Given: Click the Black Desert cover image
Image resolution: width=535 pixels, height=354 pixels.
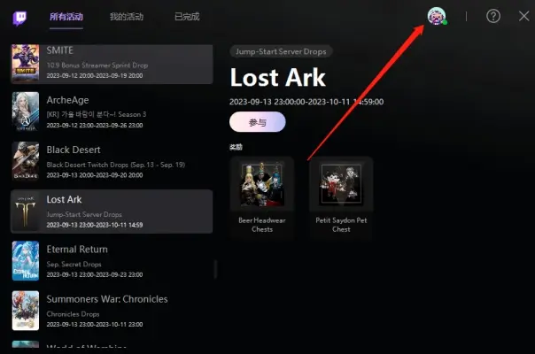Looking at the screenshot, I should (x=26, y=161).
